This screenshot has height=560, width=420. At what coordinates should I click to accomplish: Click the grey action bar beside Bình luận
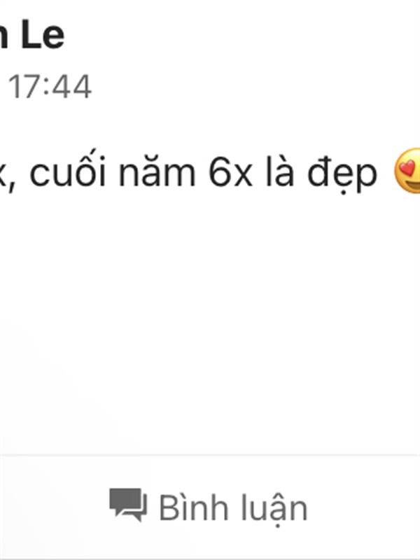364,507
